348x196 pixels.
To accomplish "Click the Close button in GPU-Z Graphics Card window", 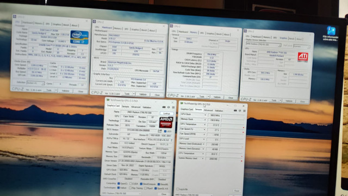I will point(164,194).
